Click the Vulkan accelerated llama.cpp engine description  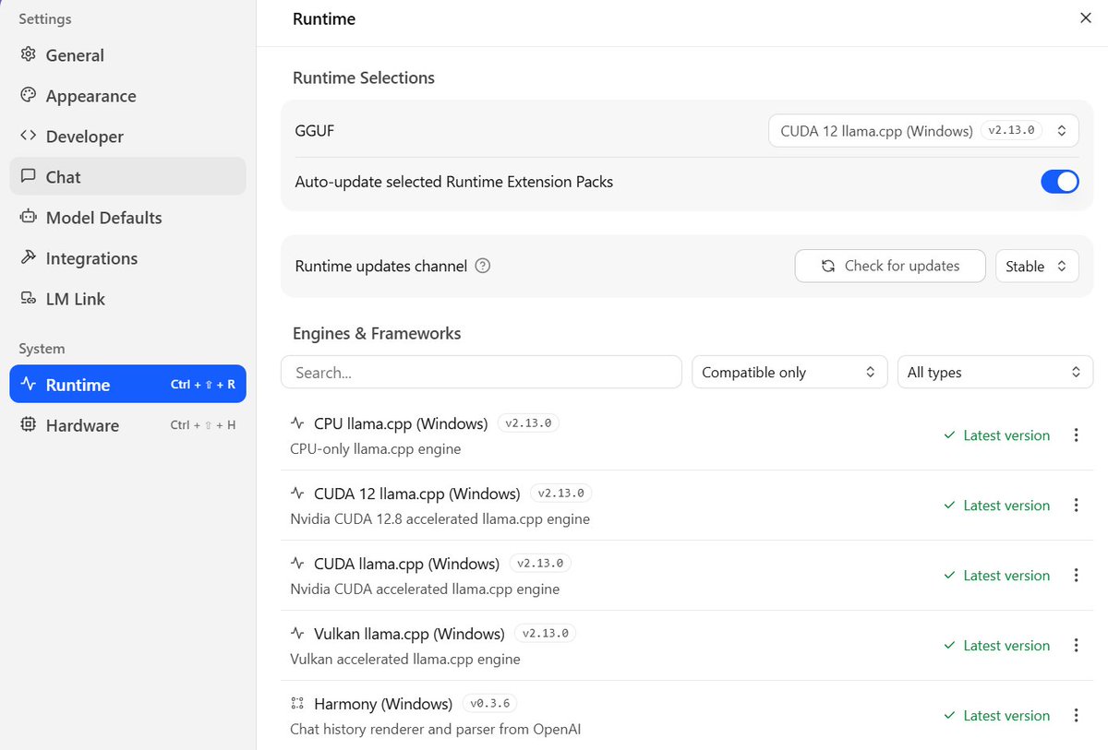(x=405, y=659)
